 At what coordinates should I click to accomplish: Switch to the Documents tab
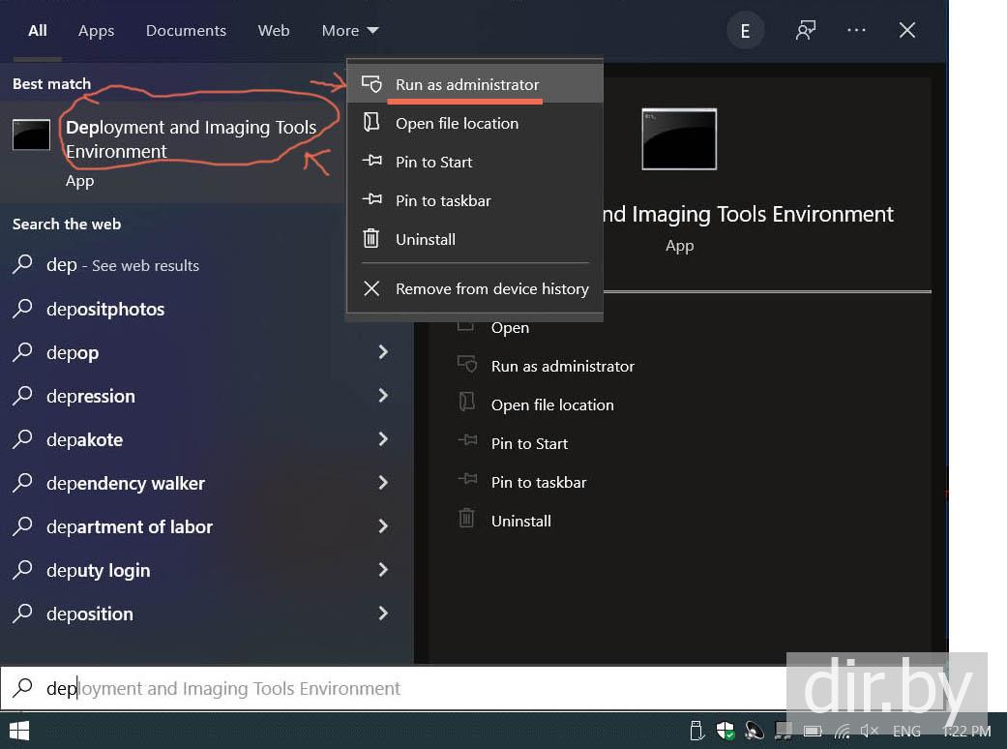pyautogui.click(x=186, y=31)
